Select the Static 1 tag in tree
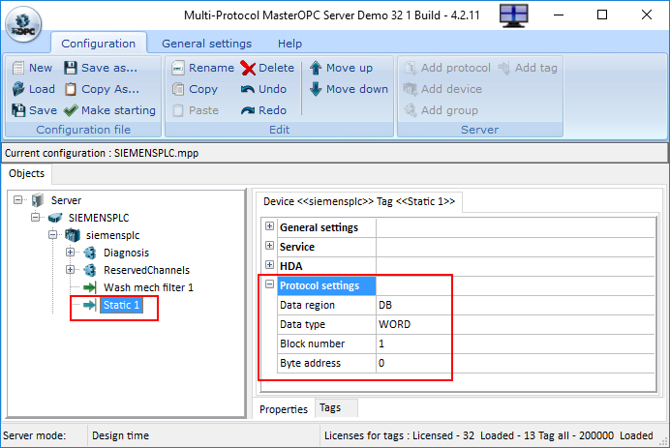Screen dimensions: 670x448 pyautogui.click(x=122, y=305)
